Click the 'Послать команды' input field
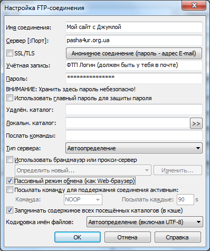Image resolution: width=210 pixels, height=251 pixels. coord(134,136)
